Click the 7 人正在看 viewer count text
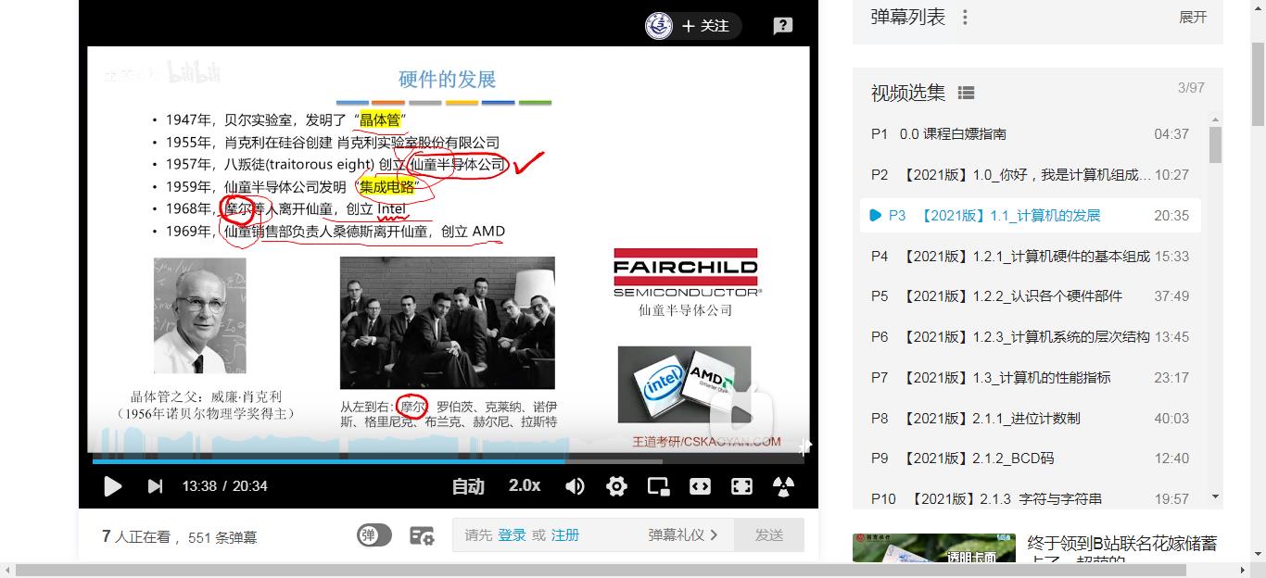Screen dimensions: 1266x578 136,536
